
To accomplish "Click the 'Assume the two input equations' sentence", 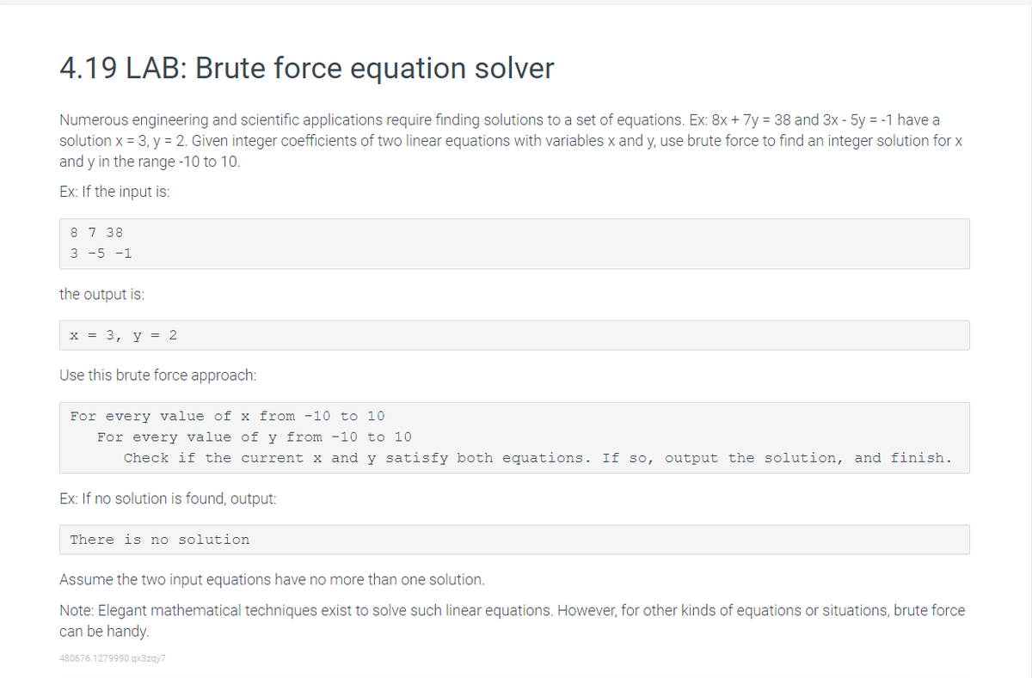I will click(272, 580).
